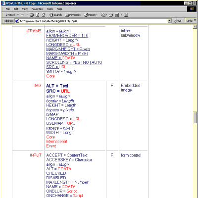Open the Edit menu
Image resolution: width=198 pixels, height=198 pixels.
[16, 9]
